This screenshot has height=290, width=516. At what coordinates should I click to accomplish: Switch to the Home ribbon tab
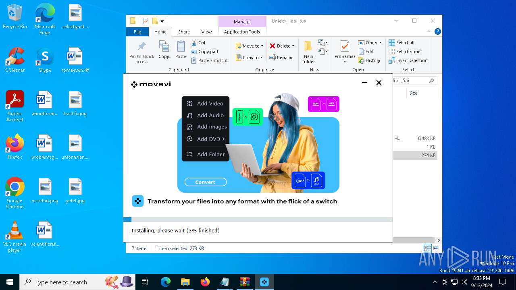pos(160,32)
